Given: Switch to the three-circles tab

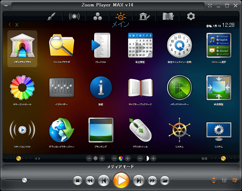Looking at the screenshot, I should tap(98, 16).
